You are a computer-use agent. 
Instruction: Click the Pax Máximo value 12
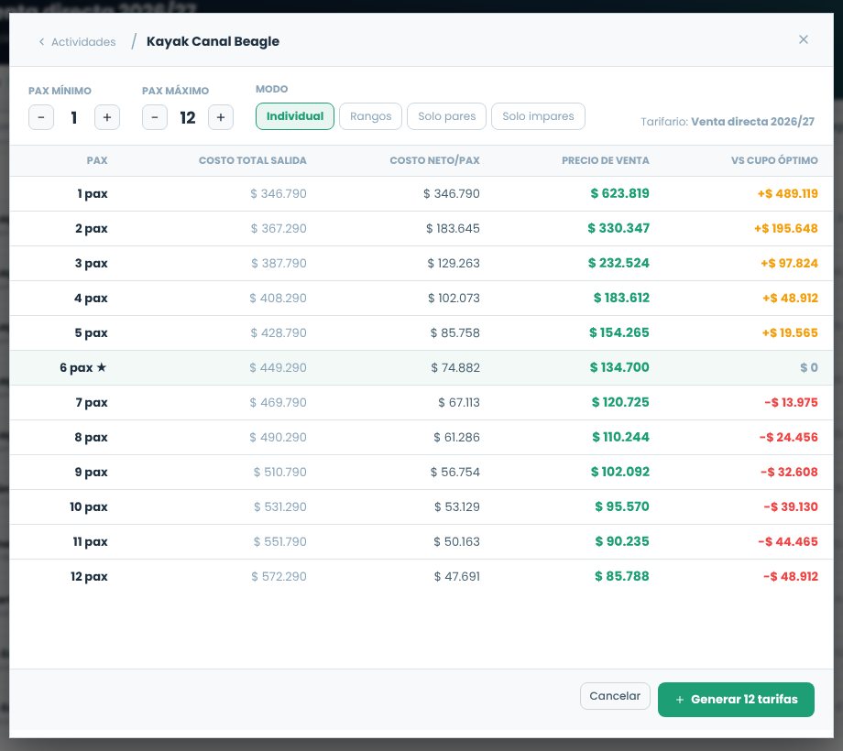(x=188, y=117)
